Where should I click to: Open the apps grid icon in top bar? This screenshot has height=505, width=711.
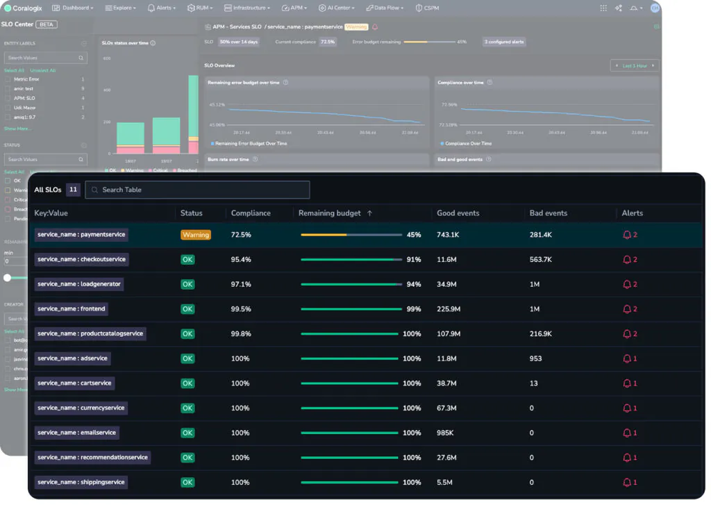(603, 8)
